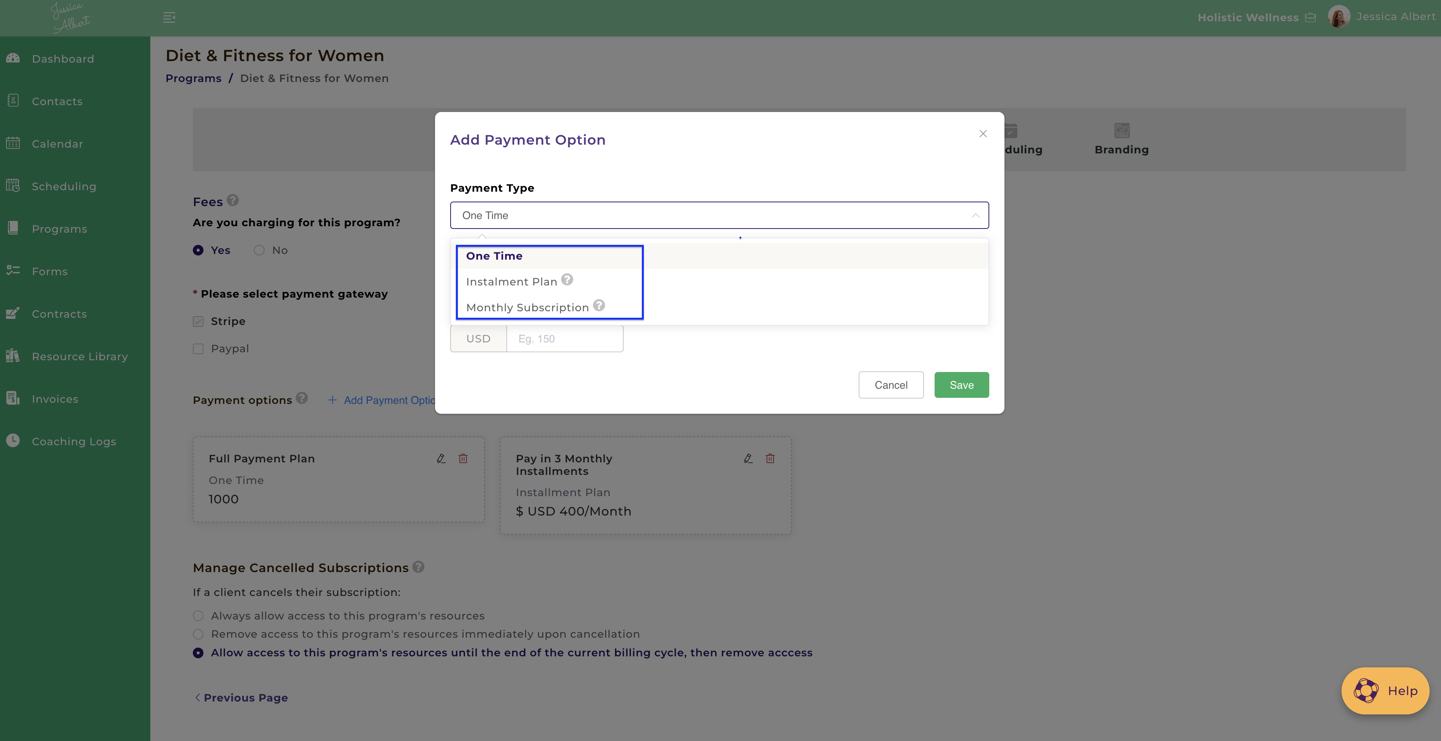
Task: Select Remove access immediately radio option
Action: [x=198, y=634]
